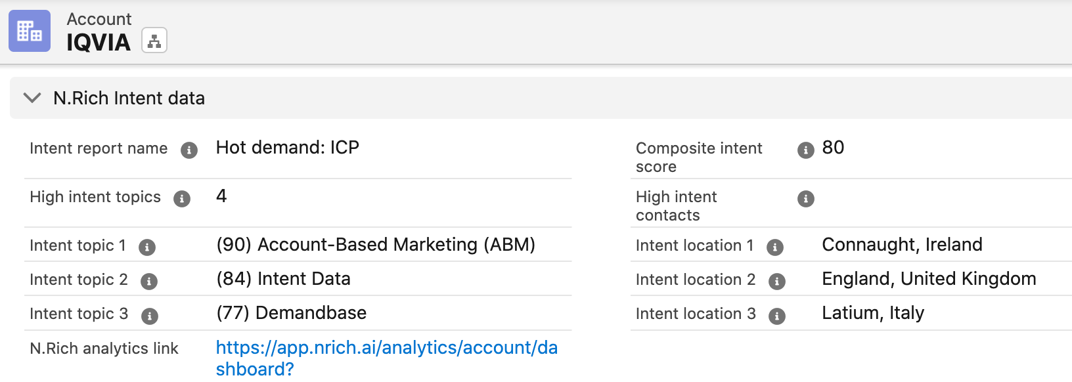Click the Account building icon

(x=30, y=31)
